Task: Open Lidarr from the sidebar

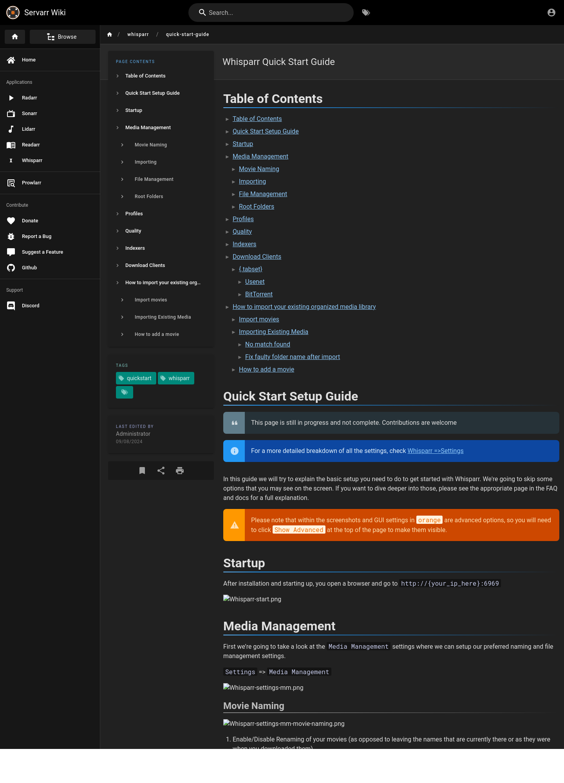Action: click(x=50, y=129)
